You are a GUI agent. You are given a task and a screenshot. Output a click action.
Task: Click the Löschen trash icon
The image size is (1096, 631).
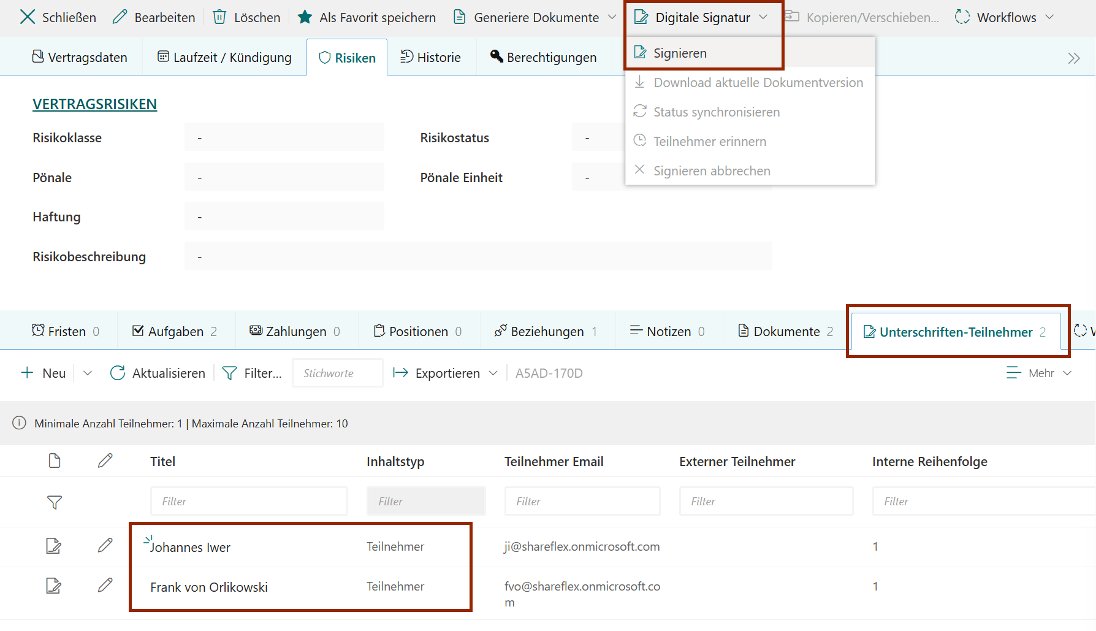219,17
